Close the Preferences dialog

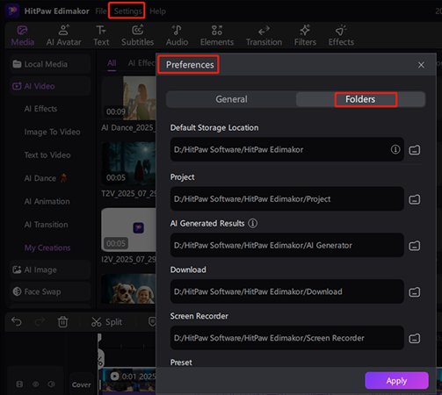coord(421,65)
